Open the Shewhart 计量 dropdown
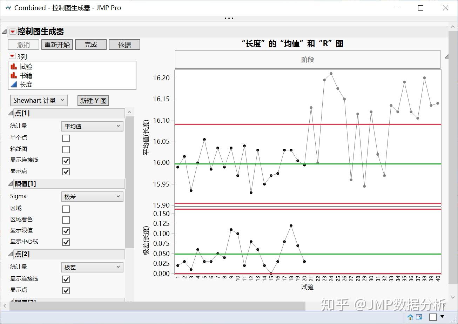 tap(39, 100)
